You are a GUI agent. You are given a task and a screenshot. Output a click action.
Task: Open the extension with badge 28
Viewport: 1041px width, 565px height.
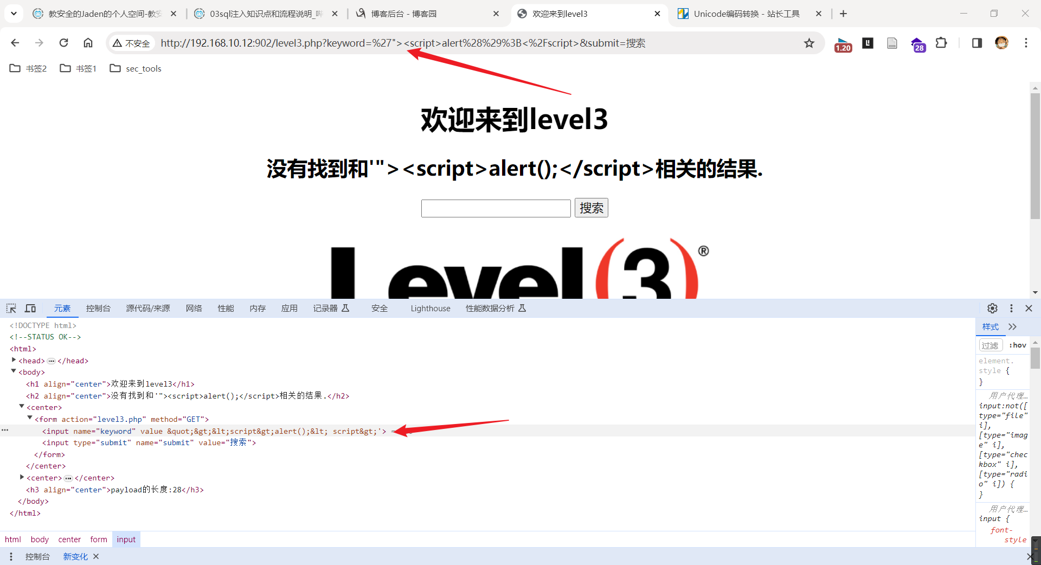coord(918,44)
